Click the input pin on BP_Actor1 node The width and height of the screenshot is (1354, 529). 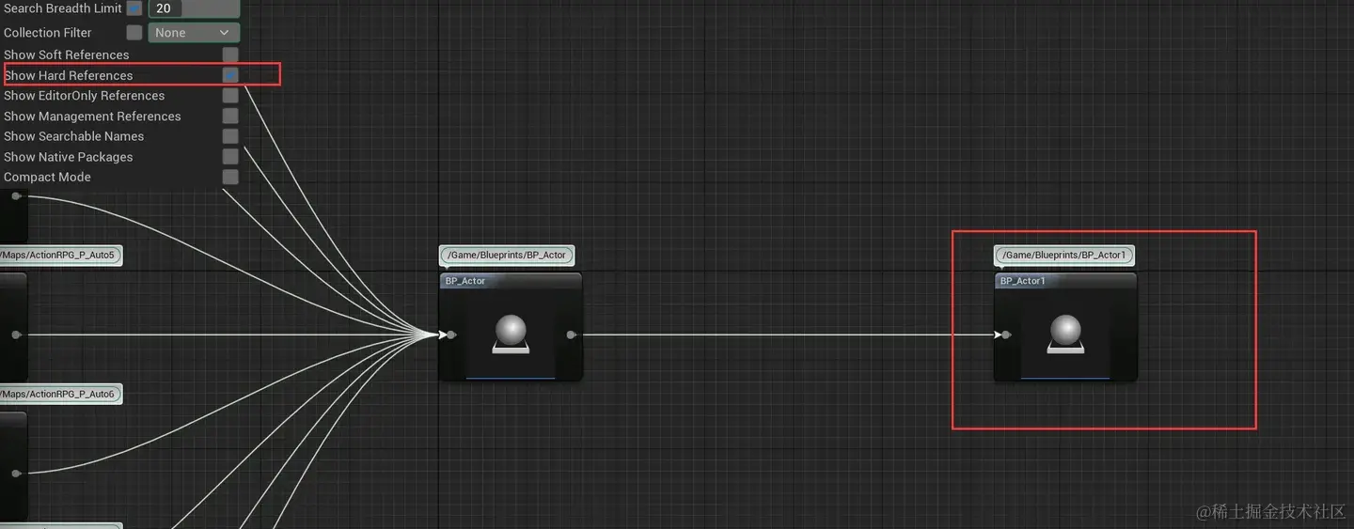[x=1006, y=335]
